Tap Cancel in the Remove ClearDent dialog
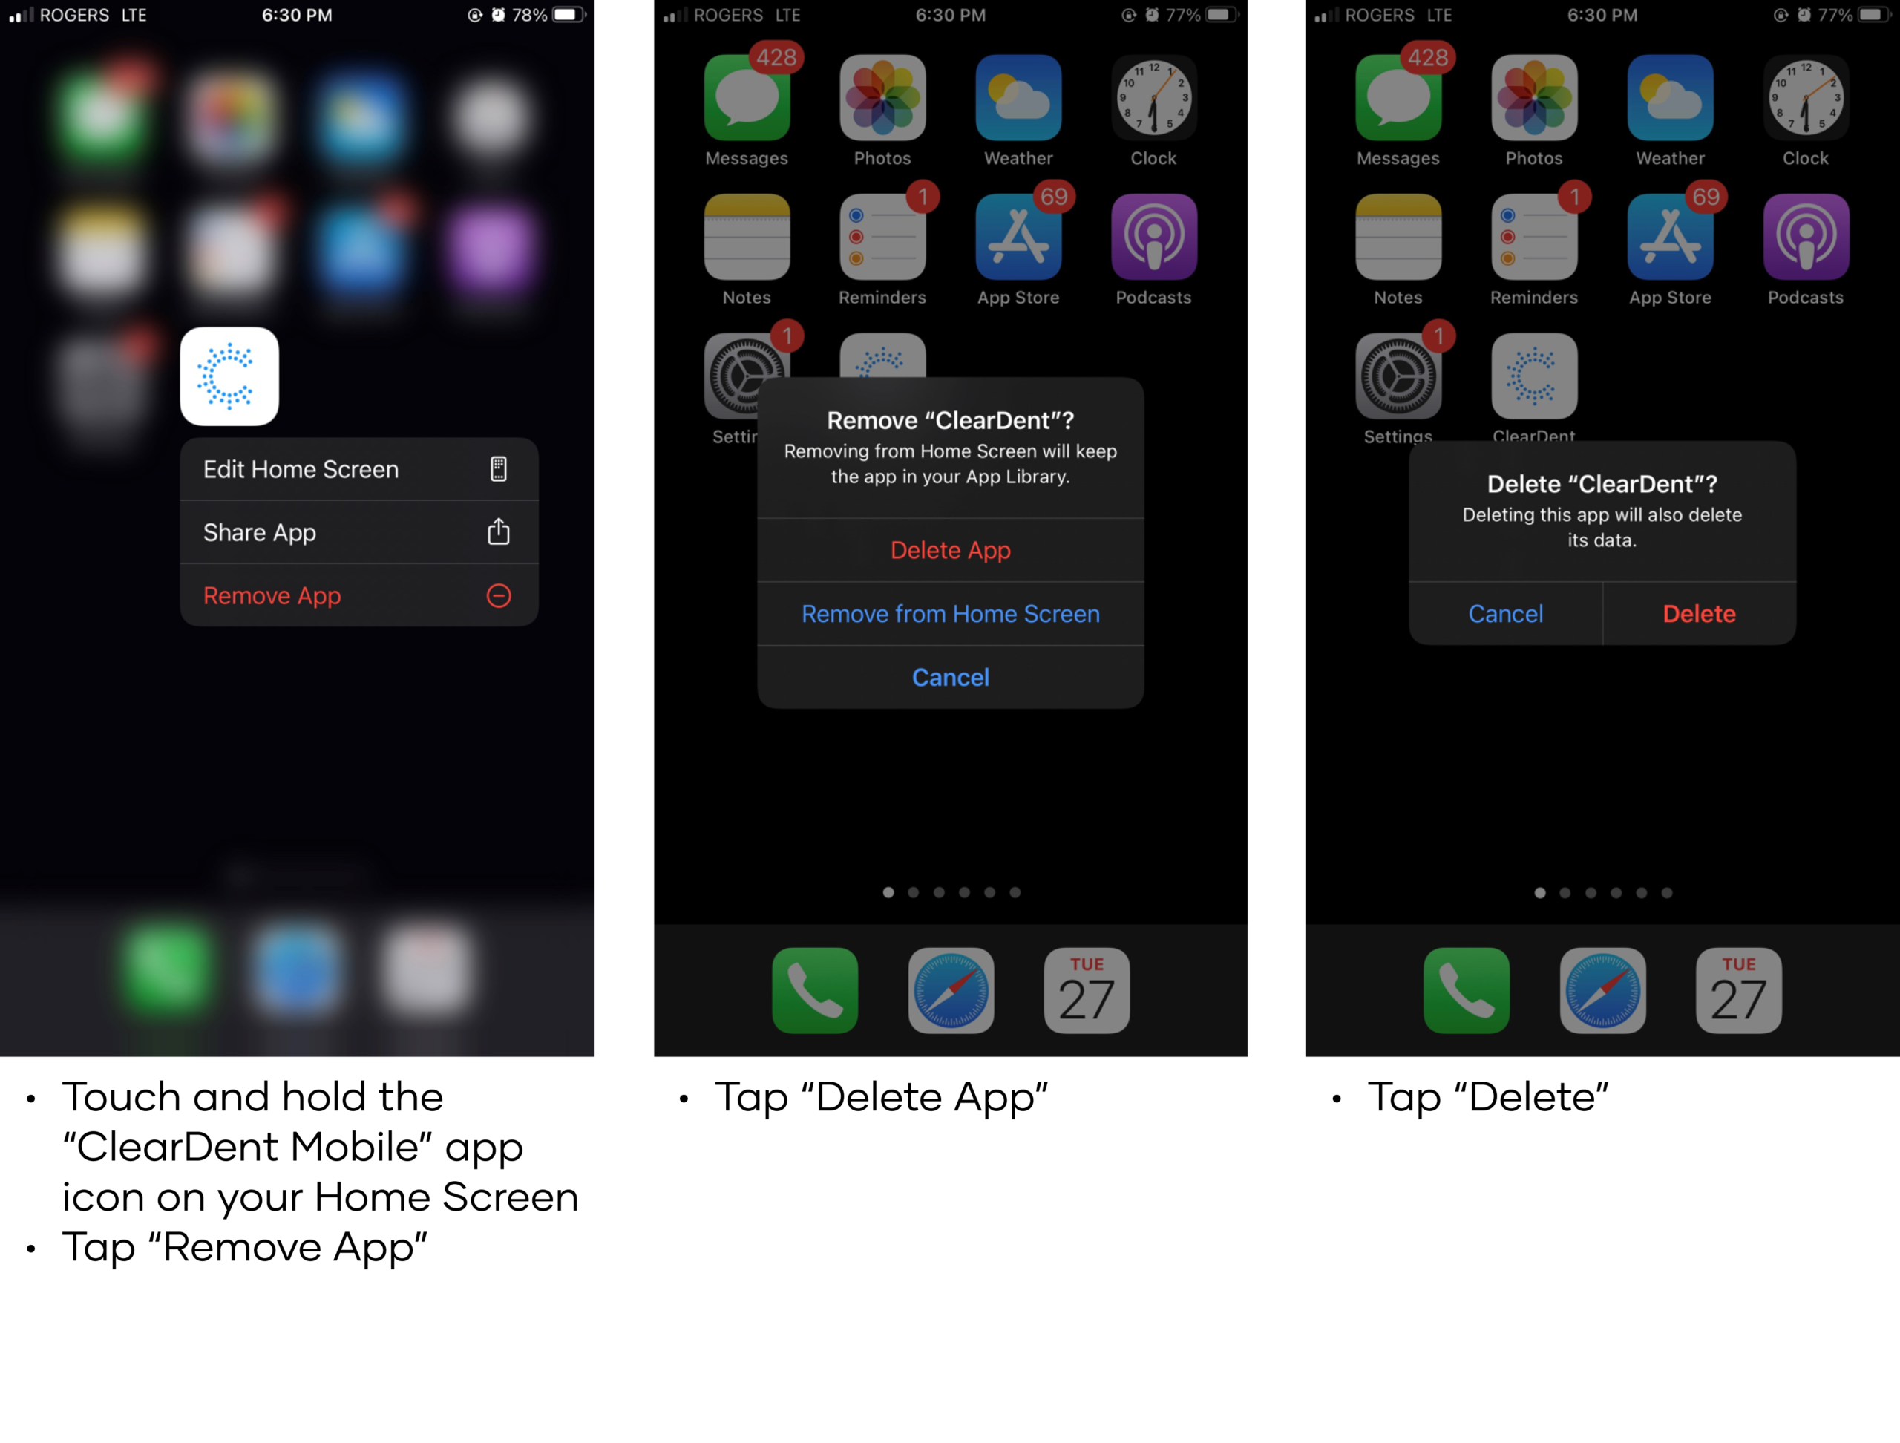 coord(950,677)
